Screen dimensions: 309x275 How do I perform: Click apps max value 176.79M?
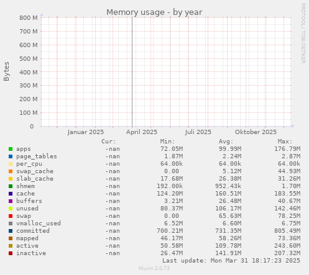tap(287, 149)
